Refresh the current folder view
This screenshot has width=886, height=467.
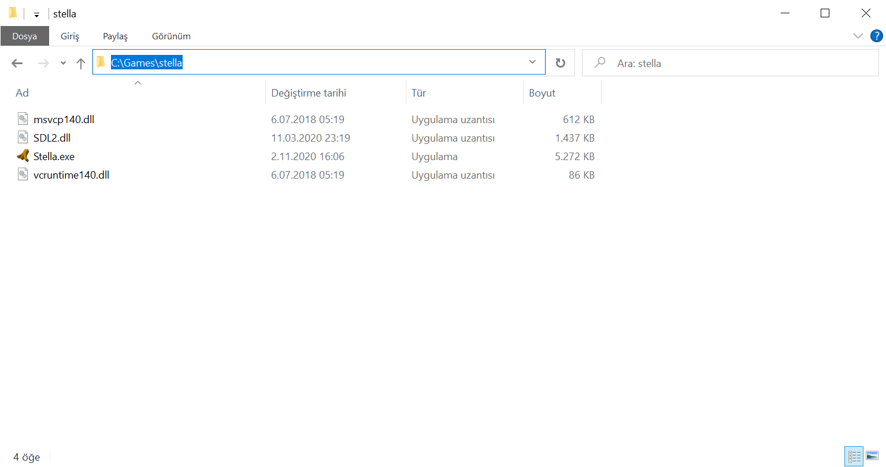pyautogui.click(x=560, y=63)
